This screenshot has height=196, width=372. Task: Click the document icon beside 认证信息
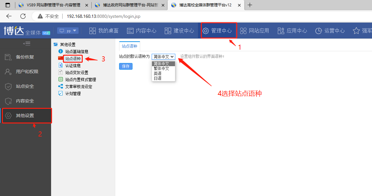[60, 65]
